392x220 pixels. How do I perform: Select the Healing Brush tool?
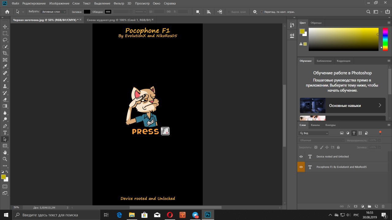(5, 73)
